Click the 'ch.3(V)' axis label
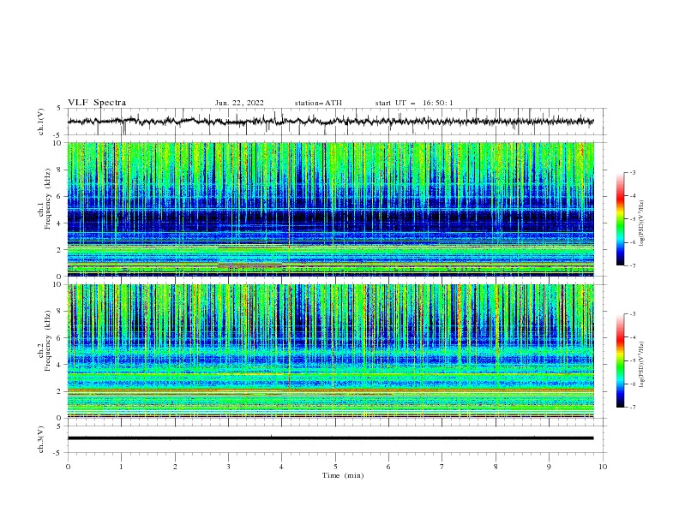The image size is (679, 524). tap(41, 439)
